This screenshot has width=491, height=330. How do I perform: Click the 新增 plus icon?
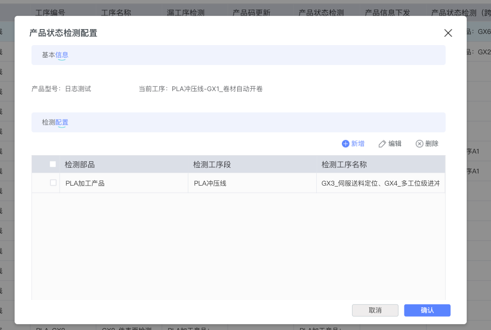346,144
